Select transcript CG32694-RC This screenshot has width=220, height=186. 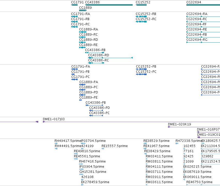coord(197,19)
